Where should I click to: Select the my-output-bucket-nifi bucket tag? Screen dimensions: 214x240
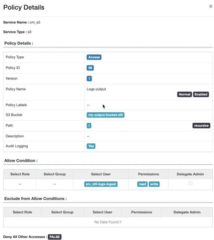click(x=106, y=115)
